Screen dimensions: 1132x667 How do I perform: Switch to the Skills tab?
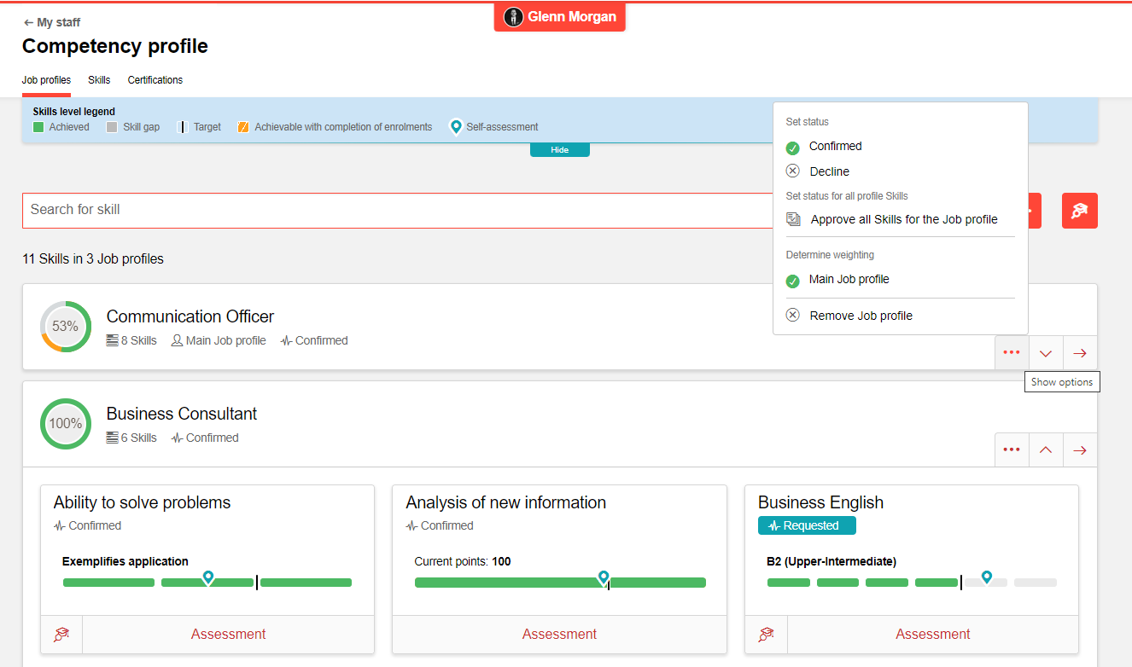pos(99,80)
